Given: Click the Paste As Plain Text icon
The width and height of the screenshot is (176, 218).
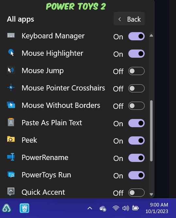Looking at the screenshot, I should tap(11, 122).
